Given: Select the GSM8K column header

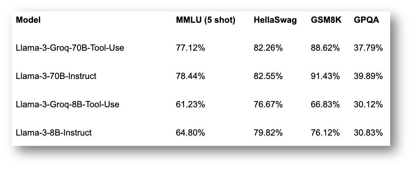Looking at the screenshot, I should [326, 20].
